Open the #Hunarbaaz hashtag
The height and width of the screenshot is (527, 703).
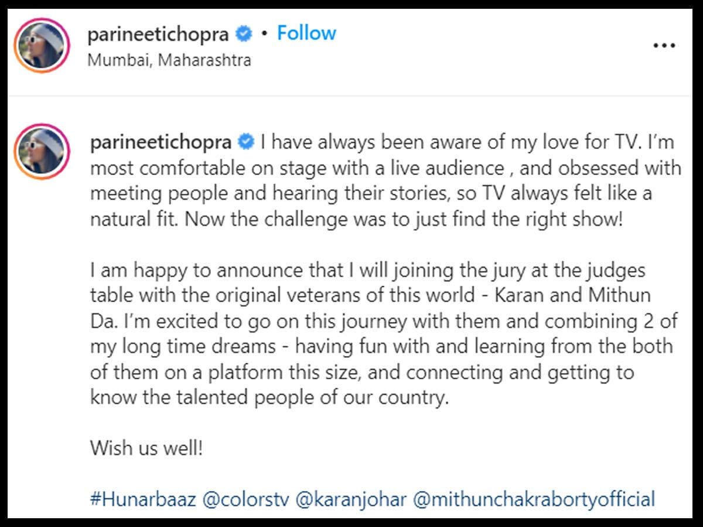[143, 499]
